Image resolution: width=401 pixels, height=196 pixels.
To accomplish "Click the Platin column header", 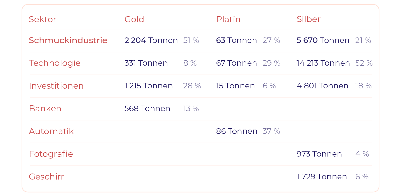I will click(x=228, y=19).
